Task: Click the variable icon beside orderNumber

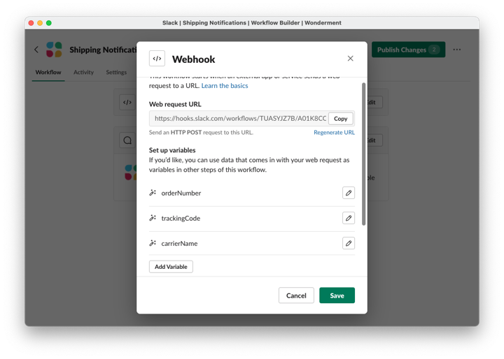Action: point(153,193)
